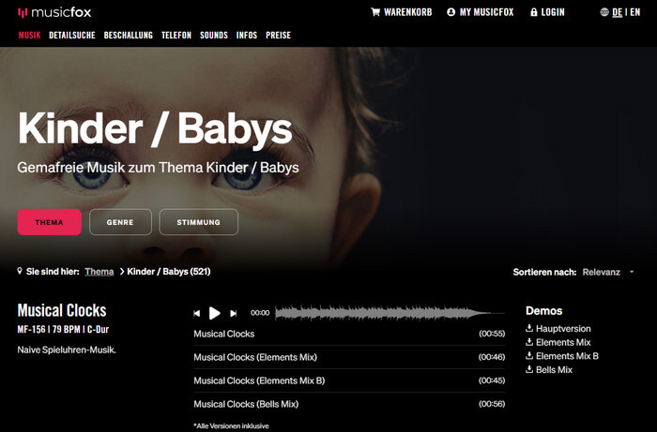Skip to the next track
Image resolution: width=657 pixels, height=432 pixels.
tap(234, 313)
